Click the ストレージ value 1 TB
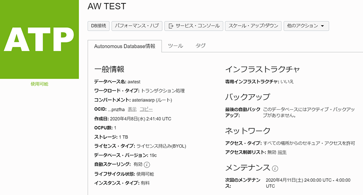Screen dimensions: 363x195 (x=123, y=137)
